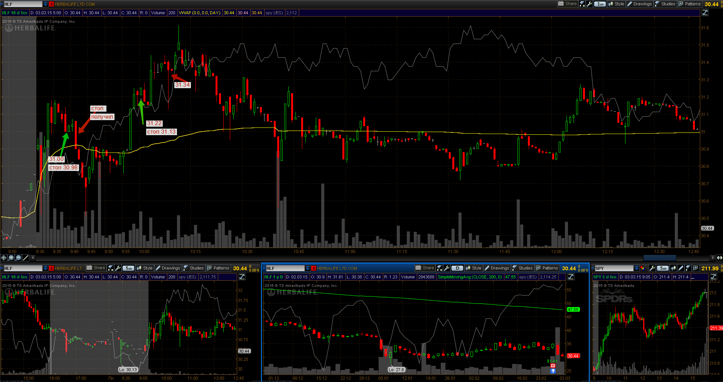Open Studies flask icon in SPY chart
This screenshot has height=382, width=723.
click(x=688, y=268)
